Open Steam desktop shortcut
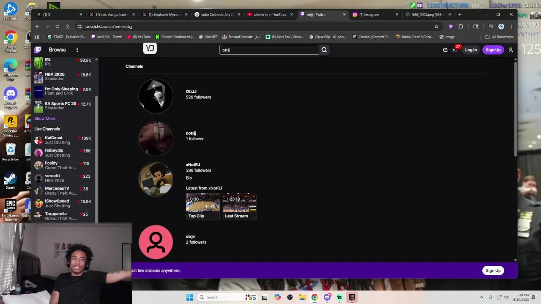 (11, 181)
